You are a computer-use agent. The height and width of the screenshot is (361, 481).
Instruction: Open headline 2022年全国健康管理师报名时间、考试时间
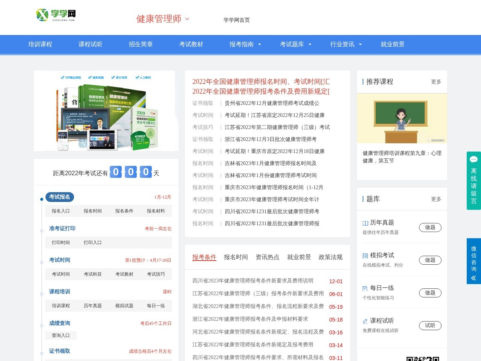pyautogui.click(x=261, y=82)
